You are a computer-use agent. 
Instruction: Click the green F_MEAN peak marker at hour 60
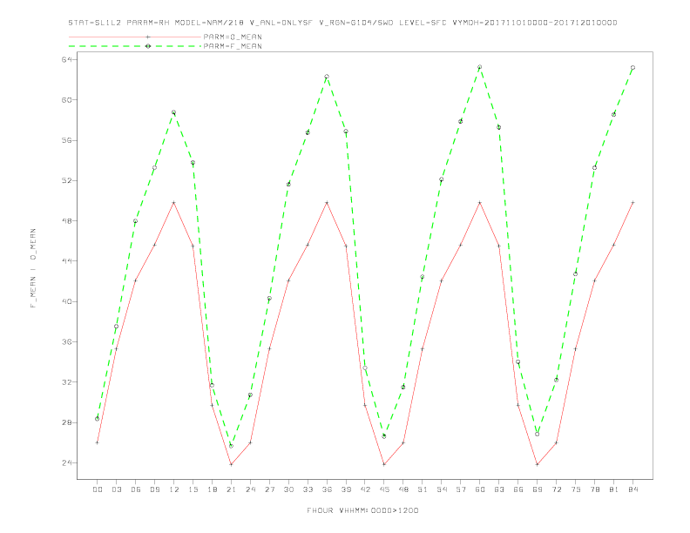tap(480, 67)
